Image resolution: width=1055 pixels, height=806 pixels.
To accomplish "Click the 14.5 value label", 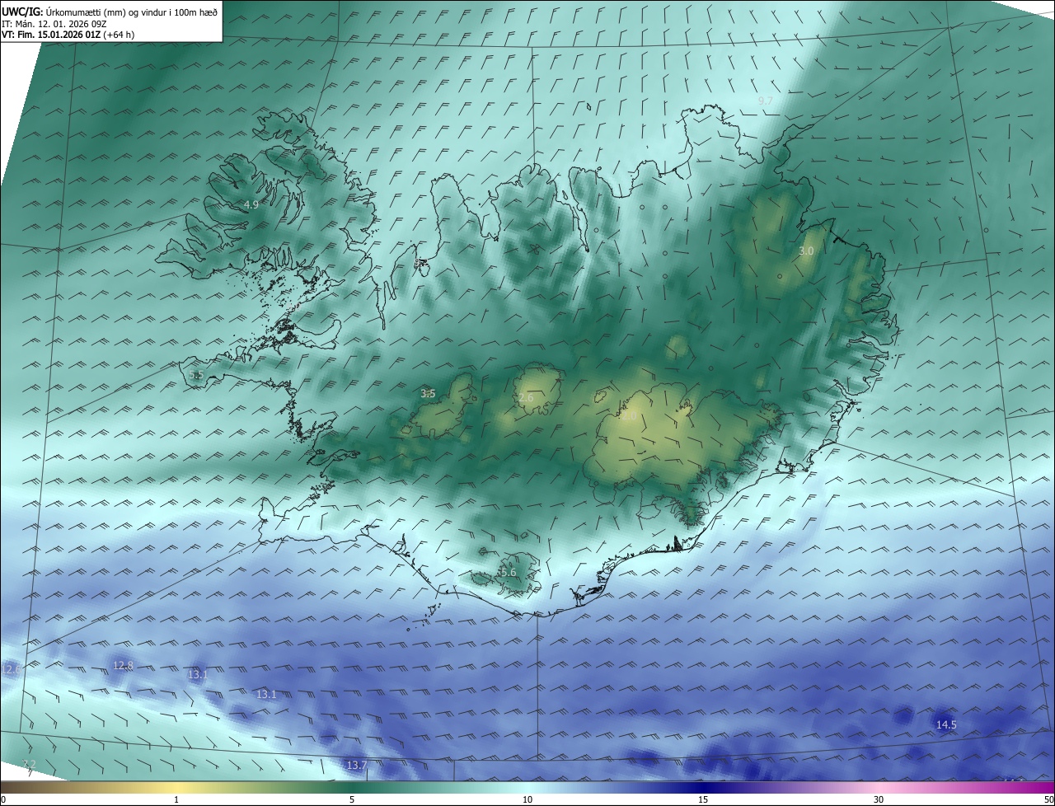I will point(946,724).
